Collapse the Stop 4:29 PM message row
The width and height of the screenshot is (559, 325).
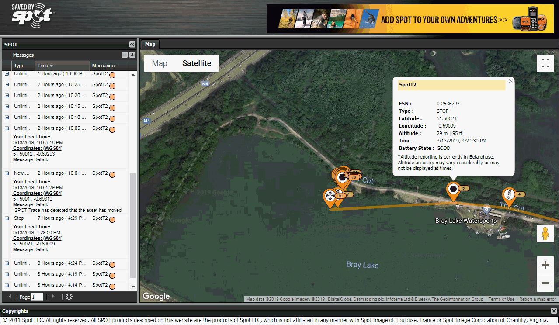(x=7, y=218)
